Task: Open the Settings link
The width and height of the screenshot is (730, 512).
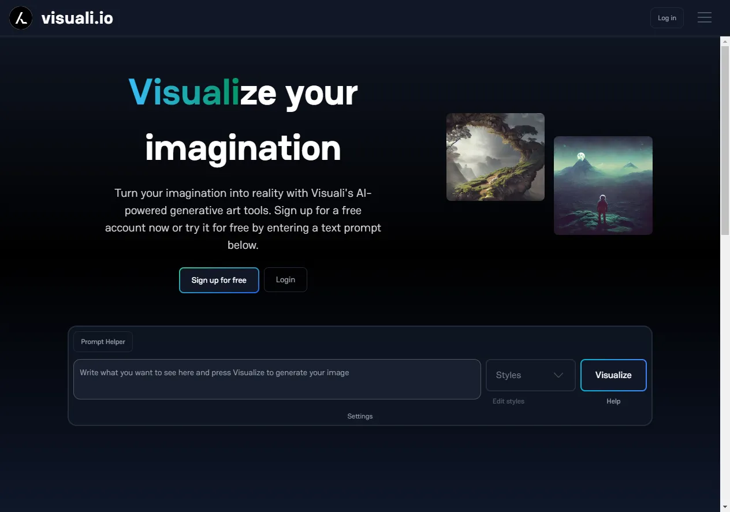Action: [x=360, y=416]
